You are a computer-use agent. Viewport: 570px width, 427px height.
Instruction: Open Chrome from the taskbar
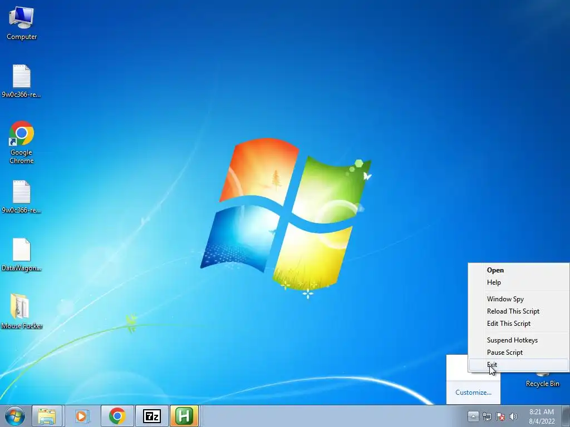click(x=117, y=416)
